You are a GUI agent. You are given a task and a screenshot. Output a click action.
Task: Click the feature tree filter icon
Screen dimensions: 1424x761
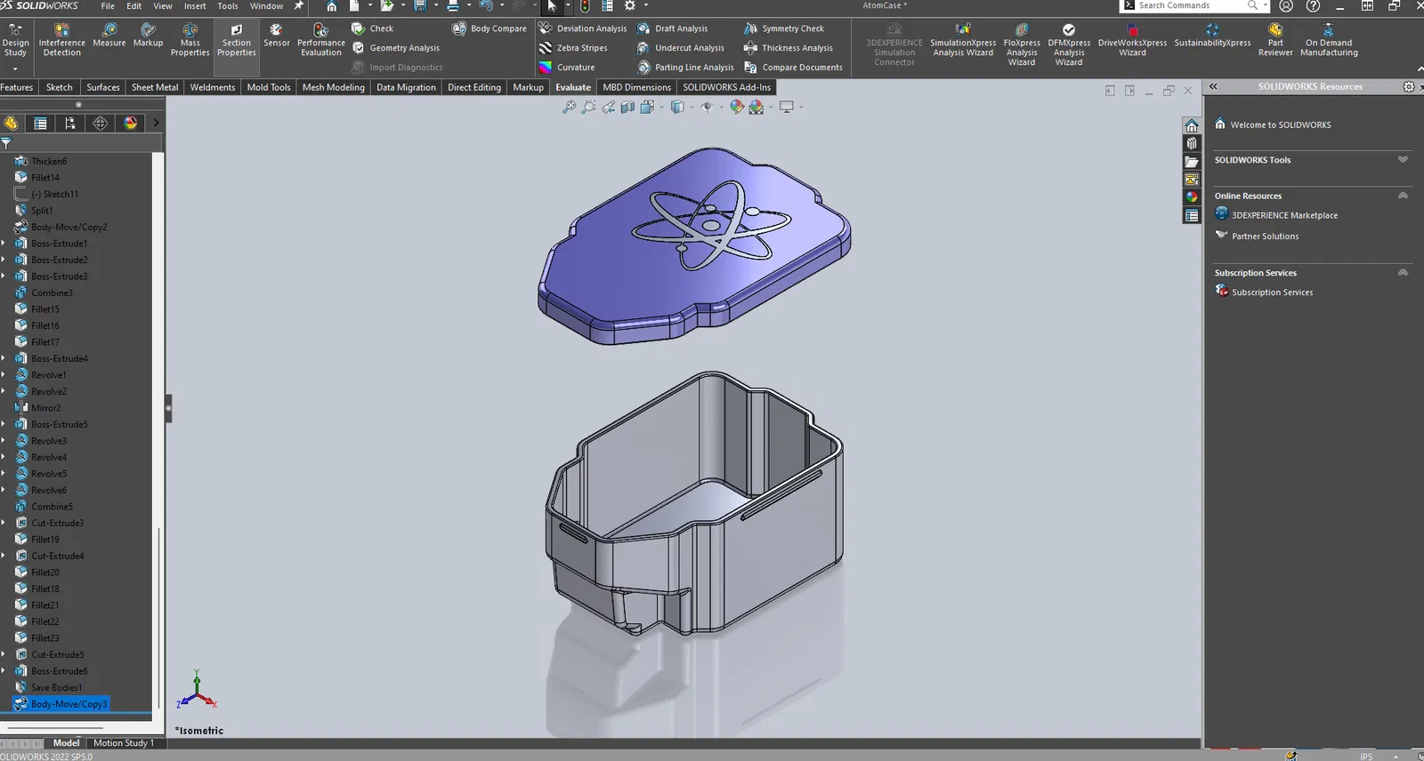6,143
